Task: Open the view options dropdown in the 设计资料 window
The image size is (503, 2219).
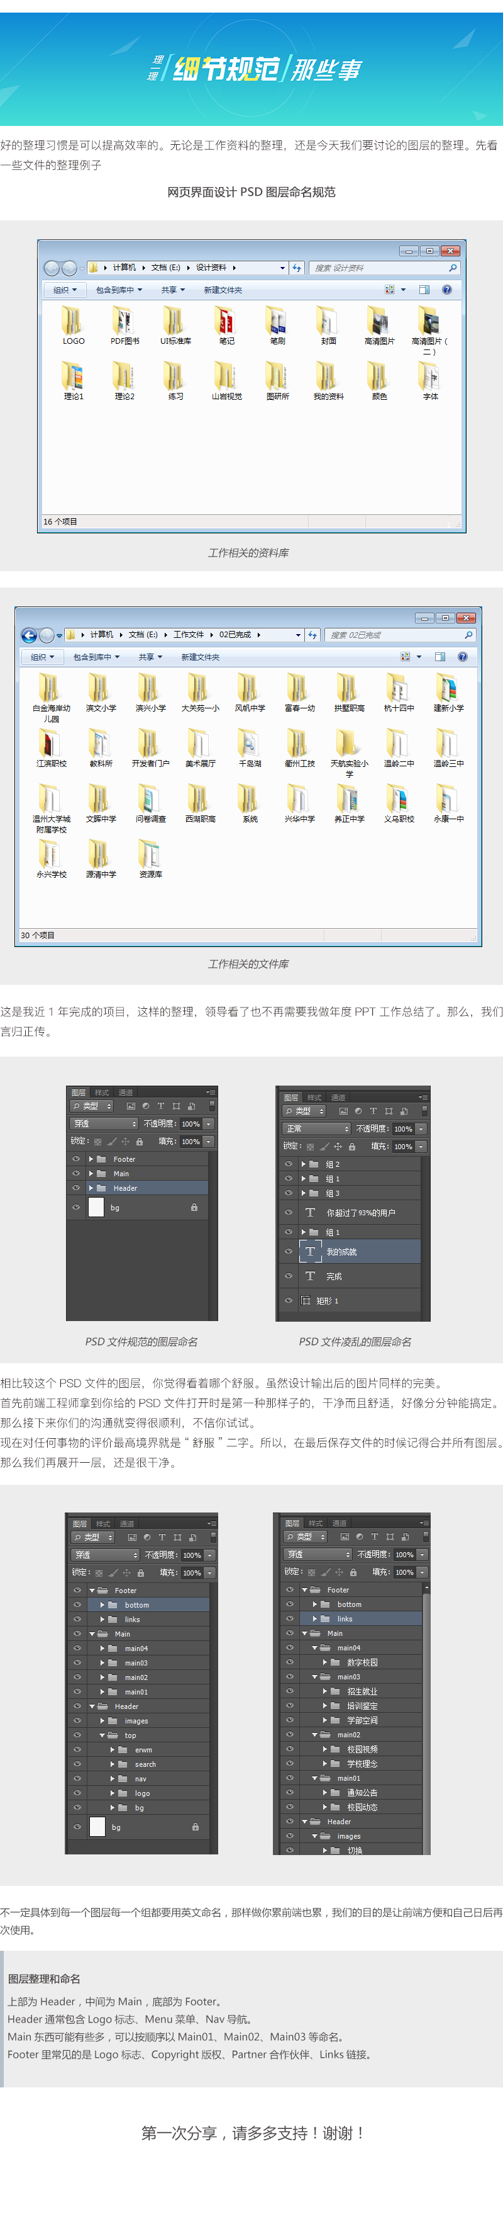Action: (403, 290)
